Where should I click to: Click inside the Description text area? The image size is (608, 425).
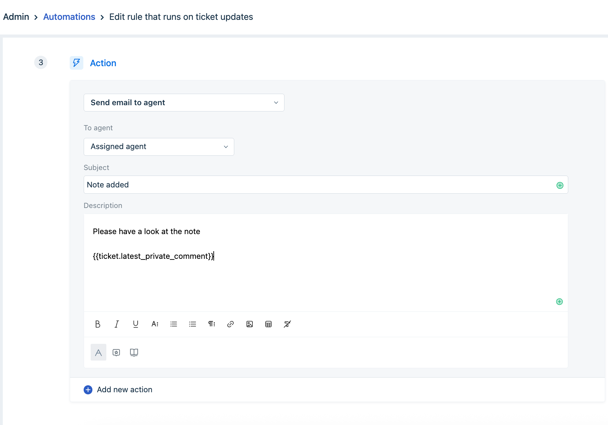coord(326,263)
